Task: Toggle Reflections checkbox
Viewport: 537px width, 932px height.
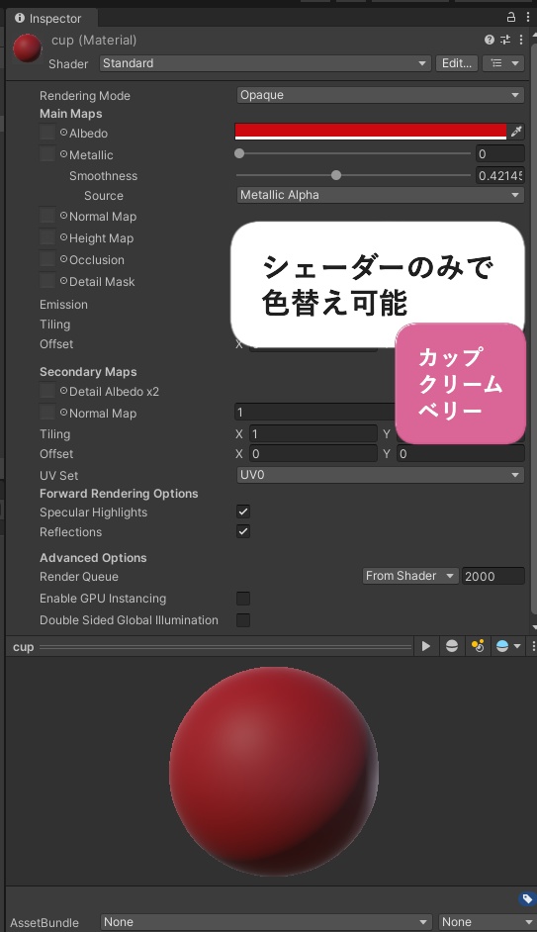Action: (x=243, y=531)
